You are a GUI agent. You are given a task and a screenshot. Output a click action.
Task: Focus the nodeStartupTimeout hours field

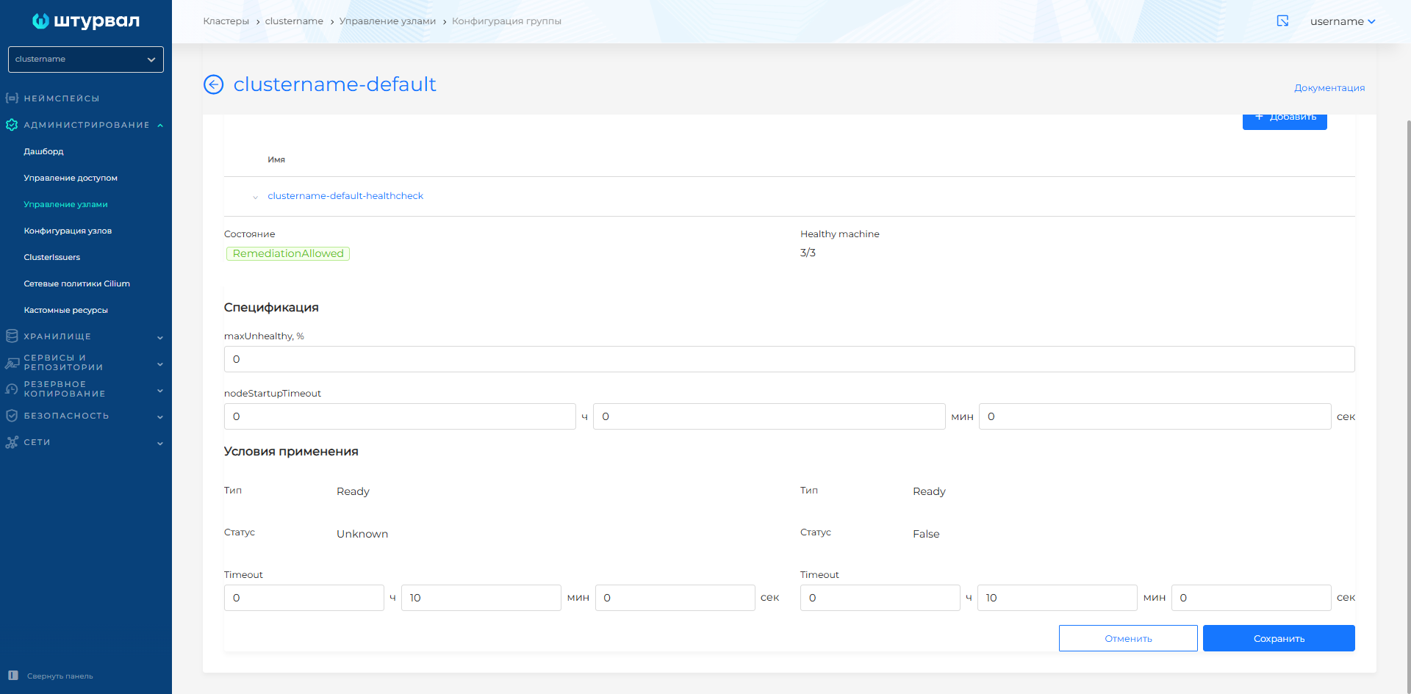click(400, 416)
